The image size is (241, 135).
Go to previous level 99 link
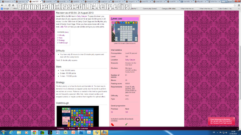pos(112,112)
